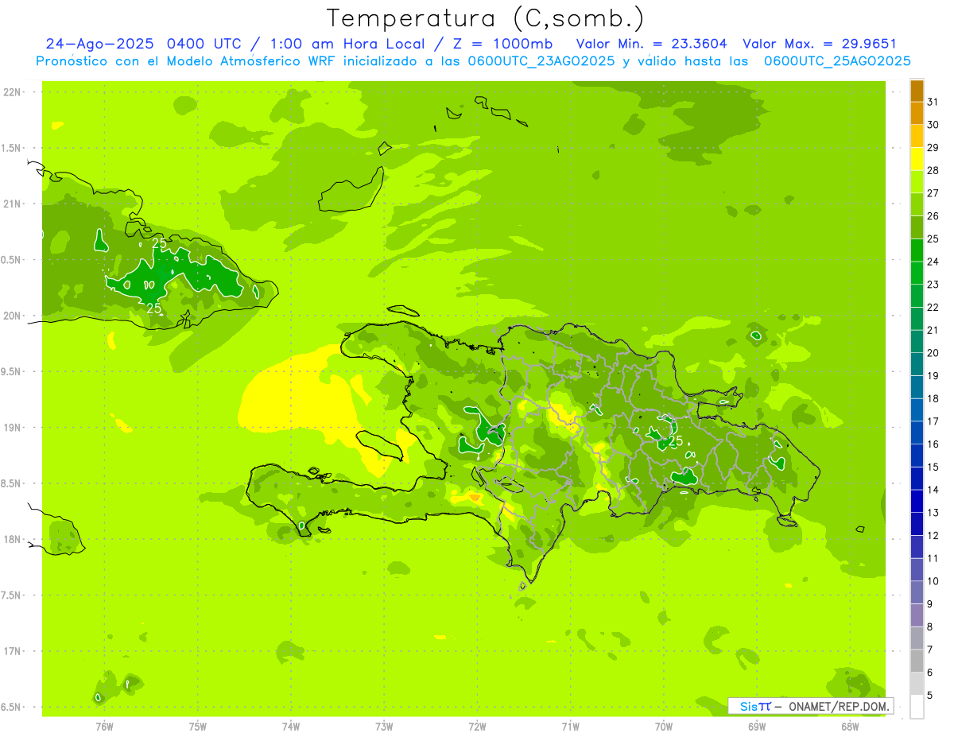Screen dimensions: 954x737
Task: Click the '70W' longitude label
Action: coord(664,726)
